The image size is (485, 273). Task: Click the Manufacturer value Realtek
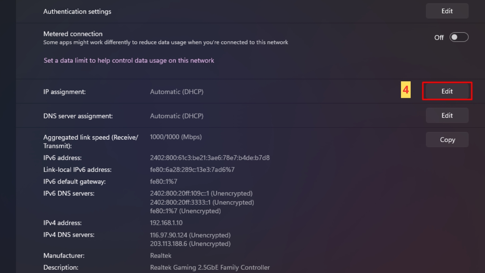(160, 256)
